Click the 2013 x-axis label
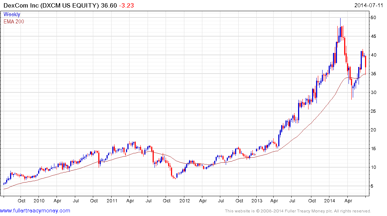This screenshot has height=216, width=387. click(x=257, y=201)
